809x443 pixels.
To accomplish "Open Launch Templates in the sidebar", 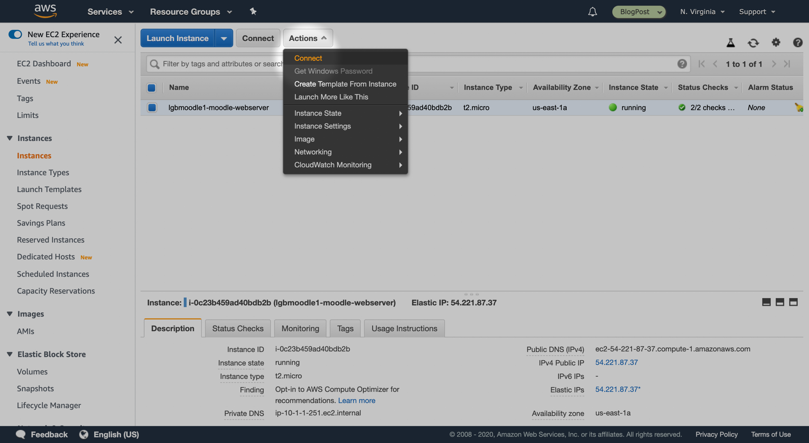I will pyautogui.click(x=49, y=189).
